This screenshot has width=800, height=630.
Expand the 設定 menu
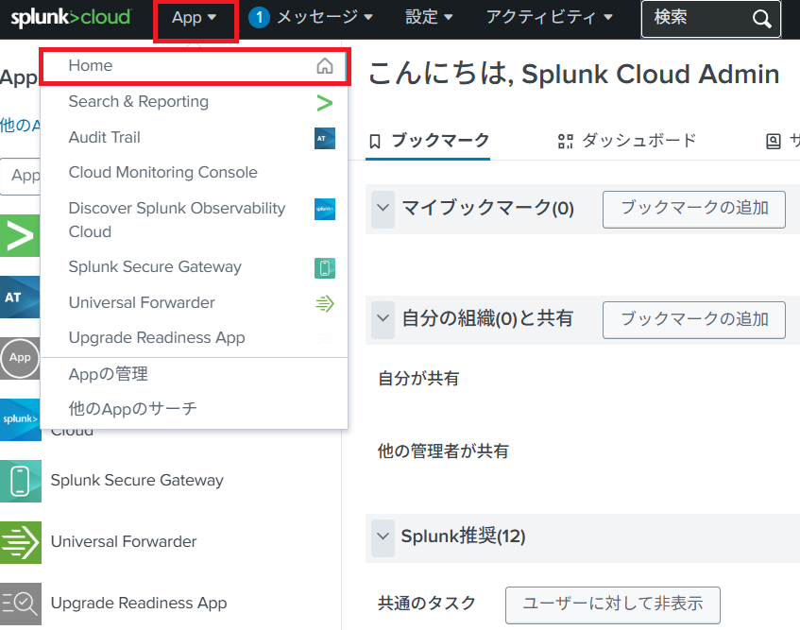429,17
